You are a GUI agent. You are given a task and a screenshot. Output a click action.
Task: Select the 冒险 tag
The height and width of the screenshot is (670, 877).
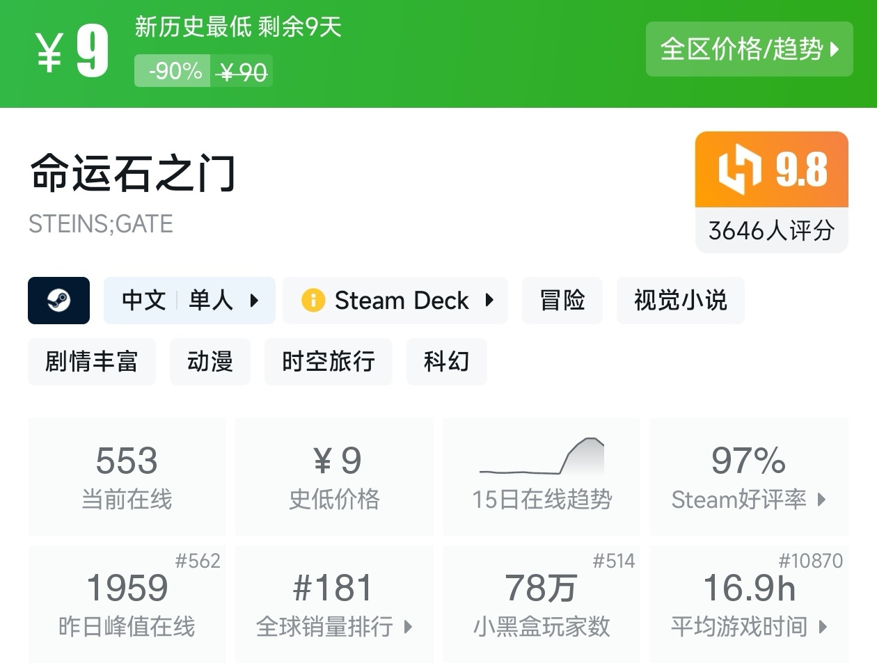click(562, 301)
